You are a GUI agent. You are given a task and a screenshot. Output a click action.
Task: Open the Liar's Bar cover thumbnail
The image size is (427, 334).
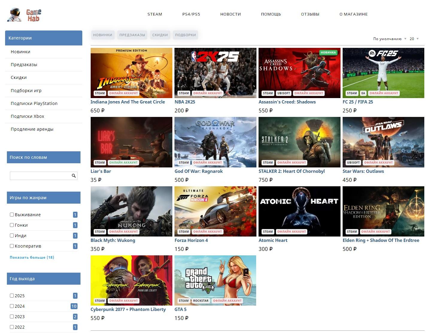[131, 142]
